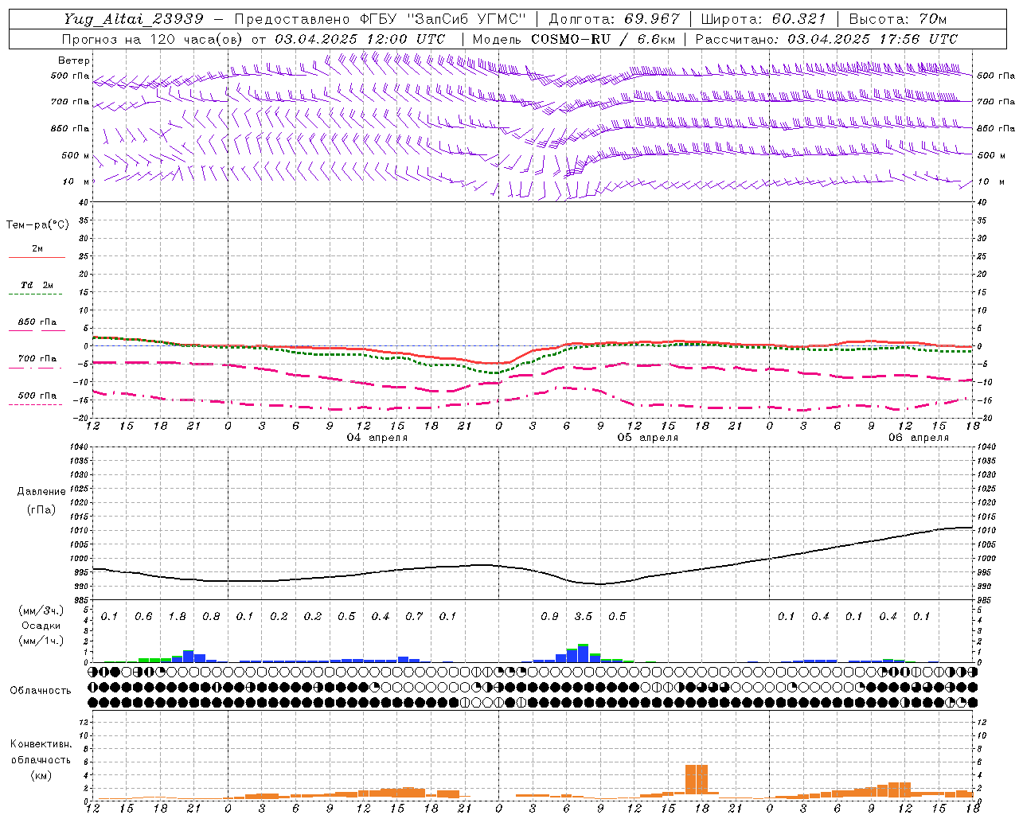The width and height of the screenshot is (1019, 815).
Task: Click the station name Yug_Altai_23939
Action: click(134, 19)
